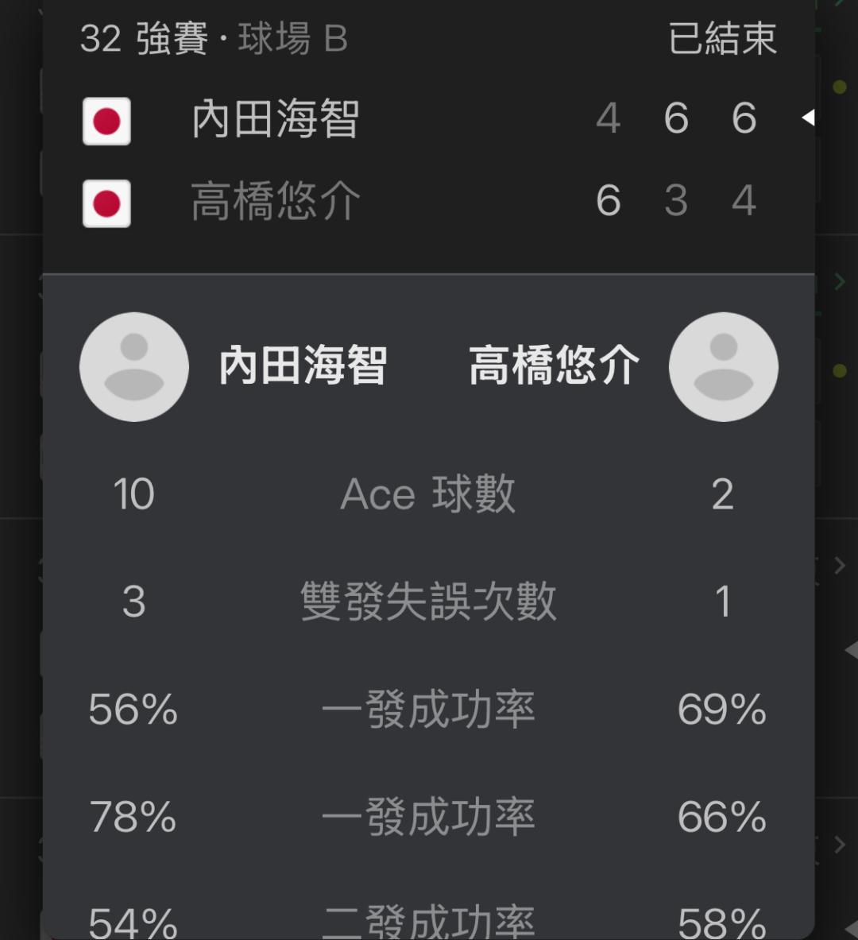The width and height of the screenshot is (858, 940).
Task: Open player 高橋悠介 from the scoreboard row
Action: 276,201
